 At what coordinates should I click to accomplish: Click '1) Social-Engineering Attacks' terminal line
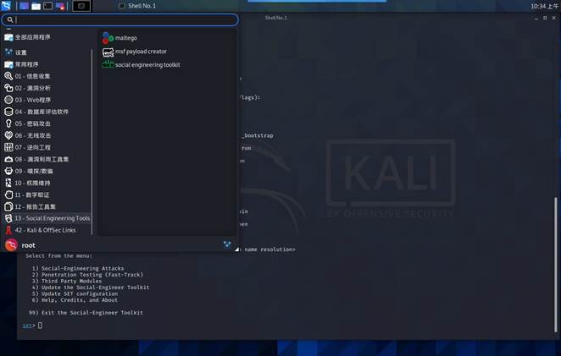tap(78, 269)
